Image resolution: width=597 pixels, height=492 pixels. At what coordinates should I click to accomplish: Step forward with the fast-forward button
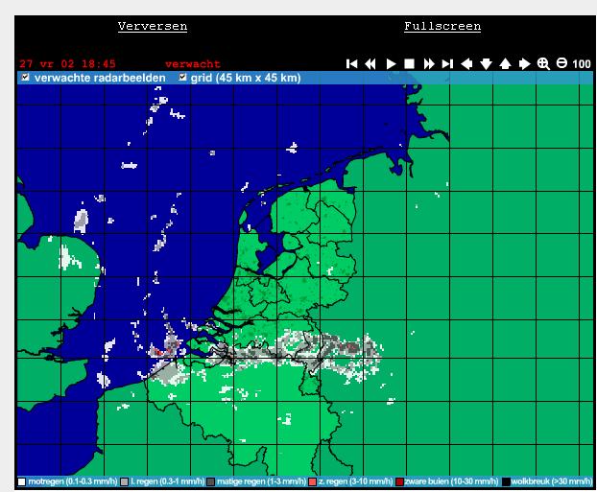point(429,64)
